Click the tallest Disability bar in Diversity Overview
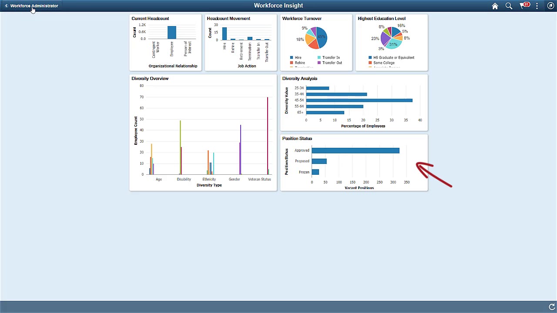This screenshot has width=557, height=313. [x=180, y=147]
